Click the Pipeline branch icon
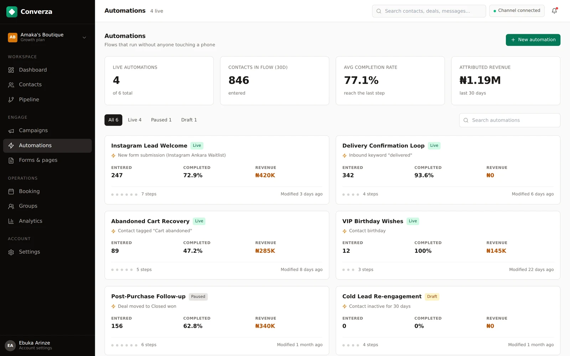Viewport: 570px width, 356px height. point(11,100)
